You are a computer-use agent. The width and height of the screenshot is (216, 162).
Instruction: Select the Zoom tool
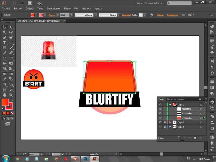[x=11, y=95]
